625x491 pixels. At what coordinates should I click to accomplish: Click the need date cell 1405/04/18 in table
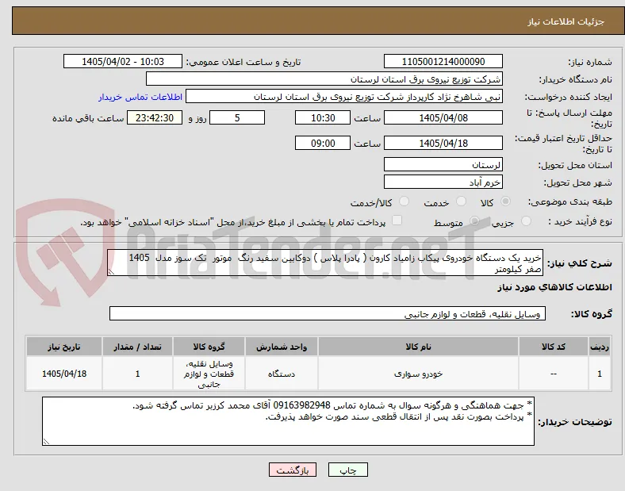coord(64,374)
